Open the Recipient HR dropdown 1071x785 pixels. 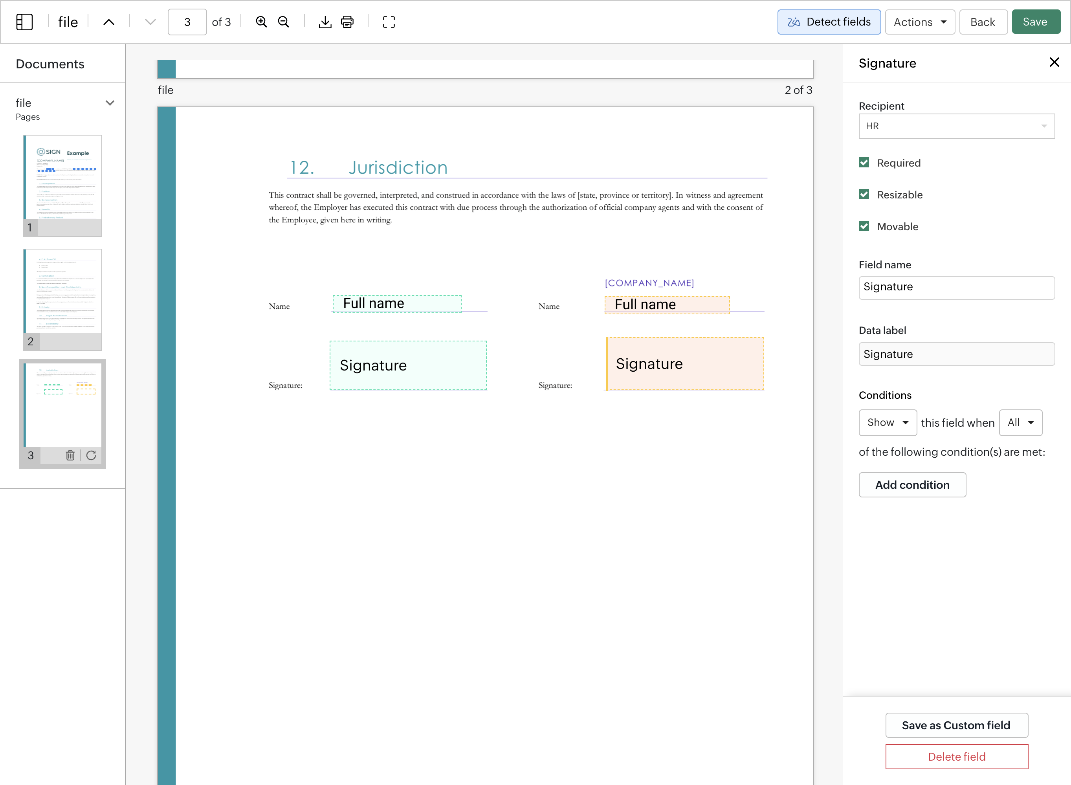[956, 126]
